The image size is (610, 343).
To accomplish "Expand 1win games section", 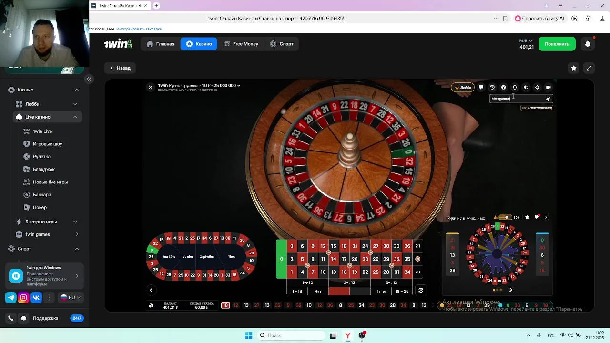I will click(x=77, y=234).
